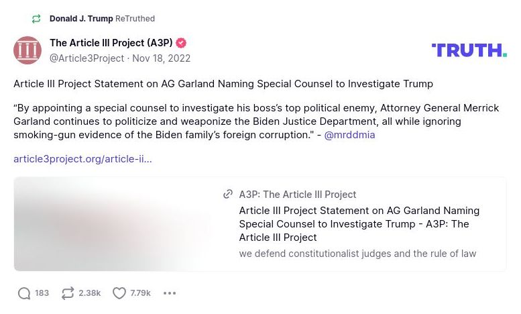Open the @Article3Project handle
The height and width of the screenshot is (314, 521).
point(86,58)
